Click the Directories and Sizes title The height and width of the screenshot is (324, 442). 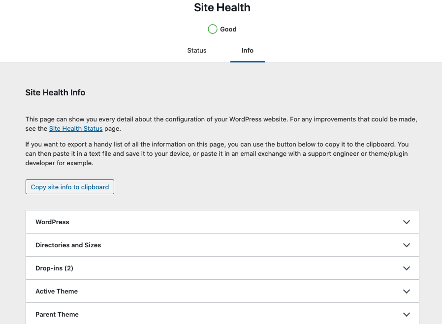(68, 245)
